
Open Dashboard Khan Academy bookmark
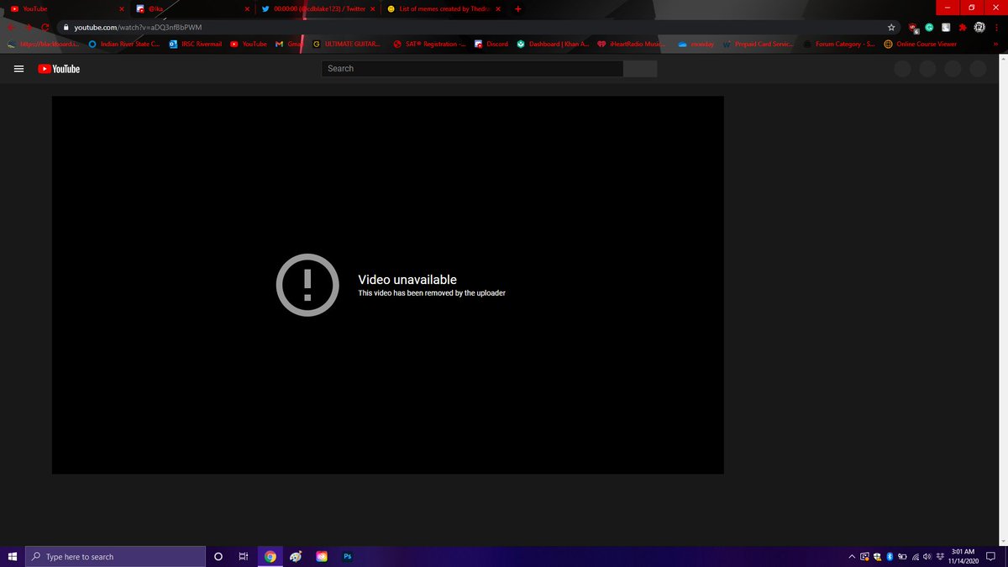[553, 44]
